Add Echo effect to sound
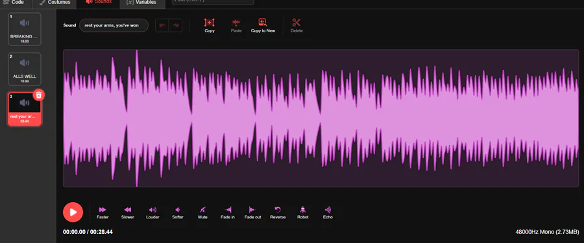This screenshot has height=243, width=584. click(x=328, y=210)
